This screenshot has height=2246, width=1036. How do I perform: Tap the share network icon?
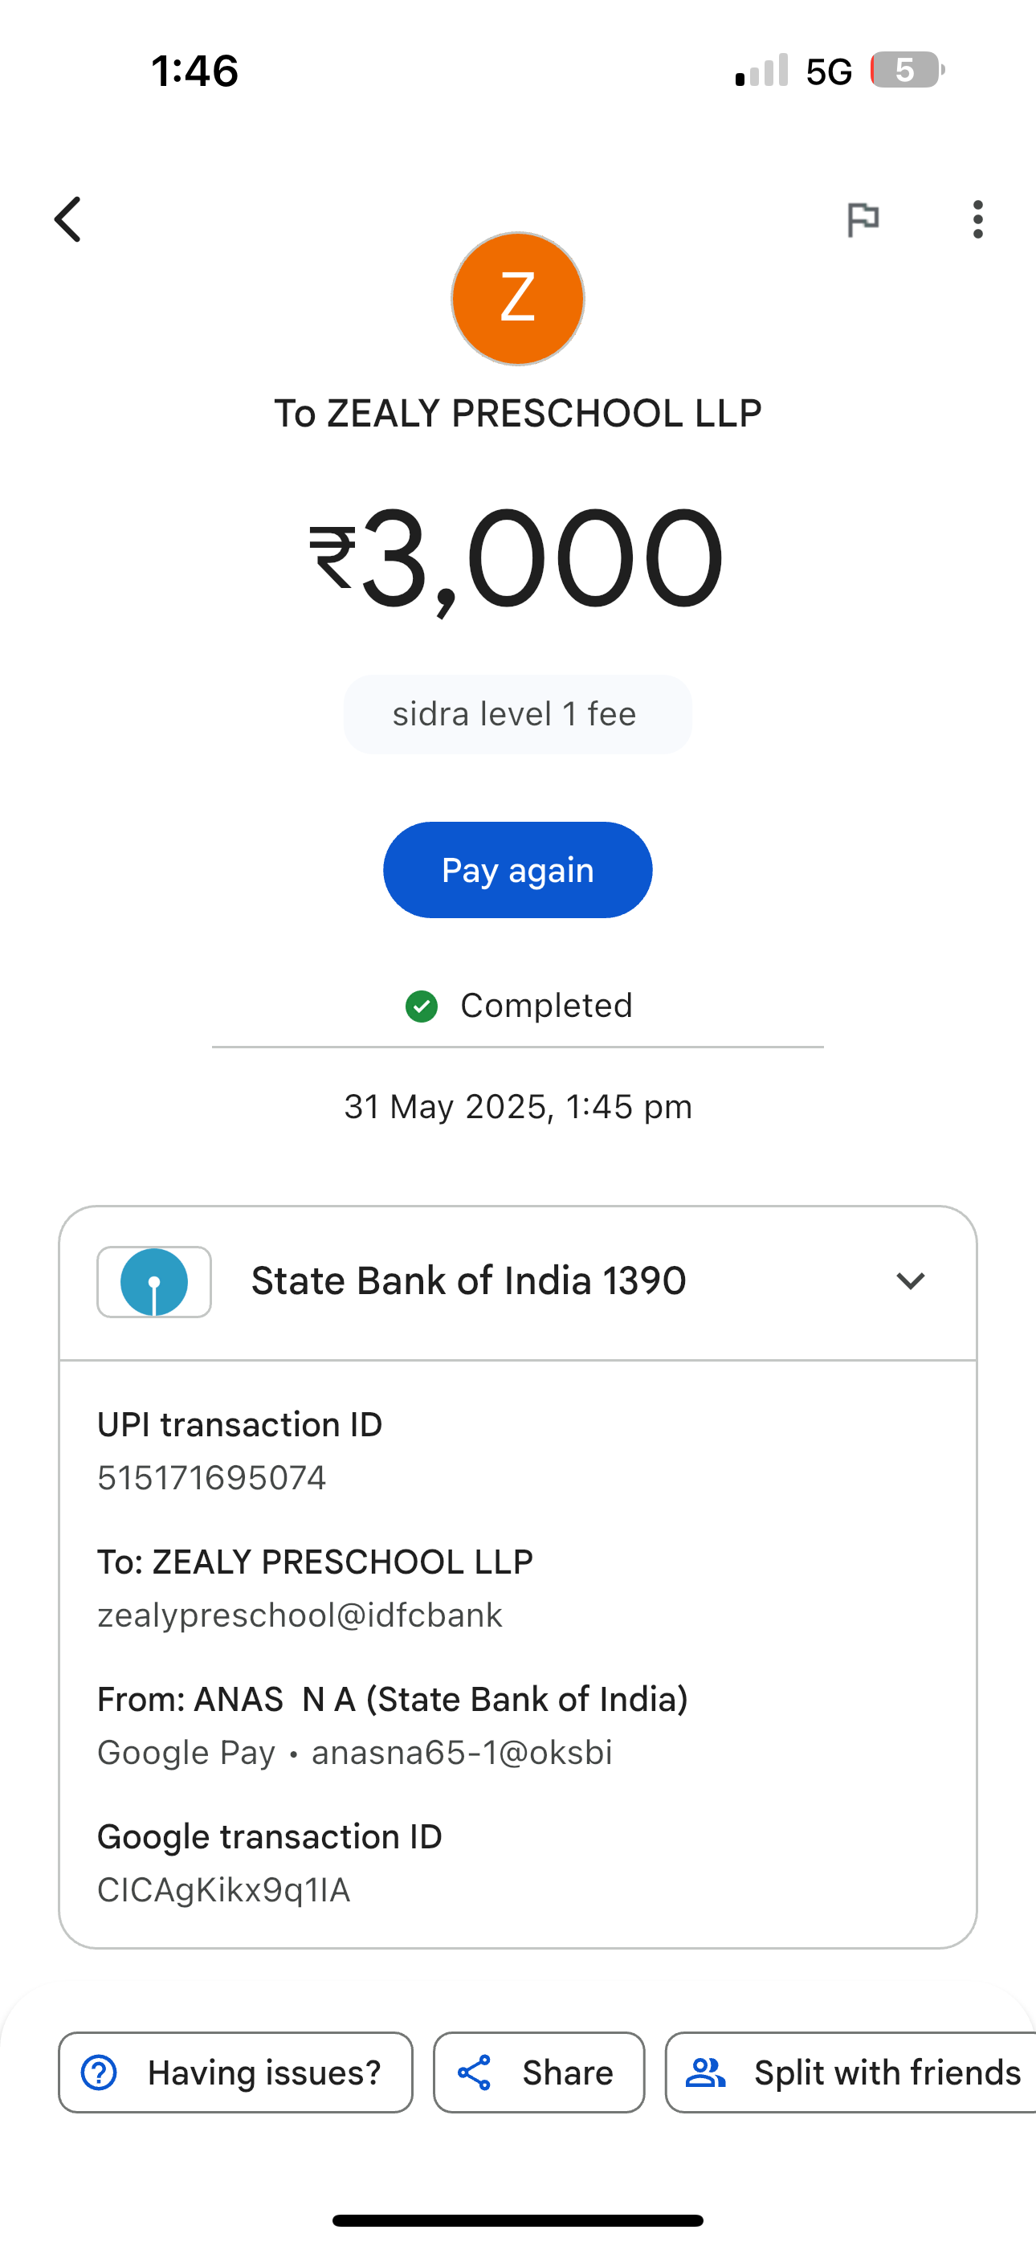[475, 2072]
